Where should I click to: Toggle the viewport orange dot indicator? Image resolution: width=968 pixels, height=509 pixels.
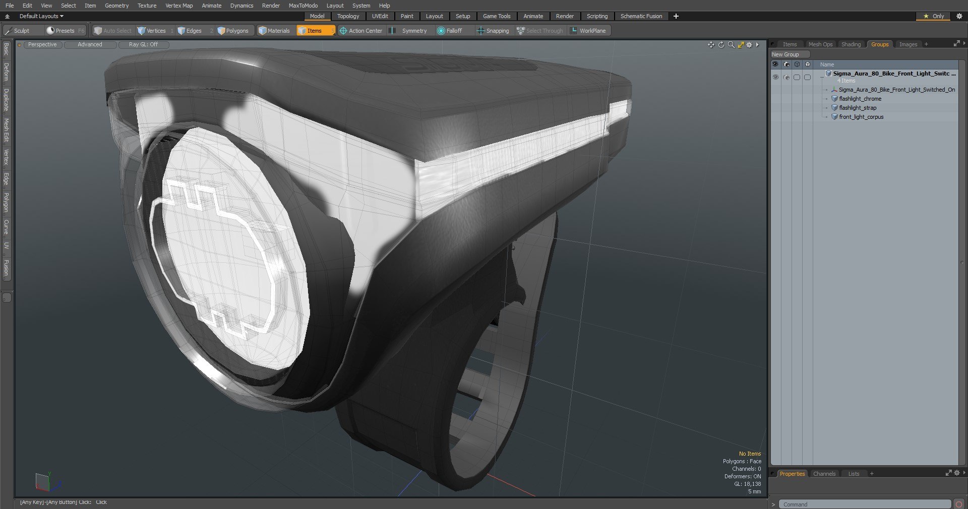[19, 45]
